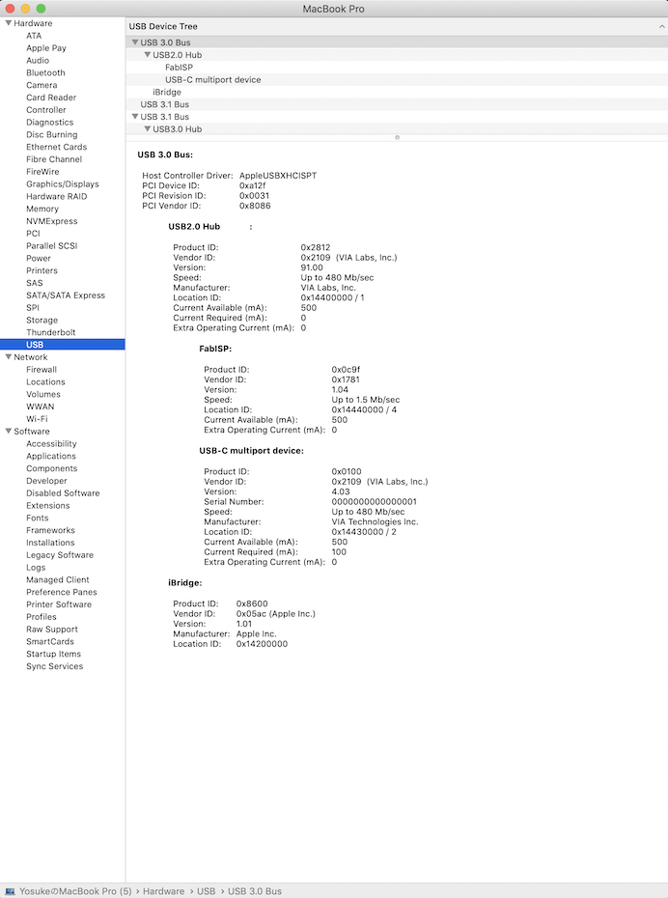The width and height of the screenshot is (668, 898).
Task: Select Storage in sidebar
Action: (42, 321)
